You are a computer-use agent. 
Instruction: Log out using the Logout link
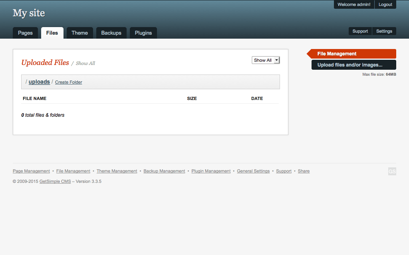click(385, 4)
